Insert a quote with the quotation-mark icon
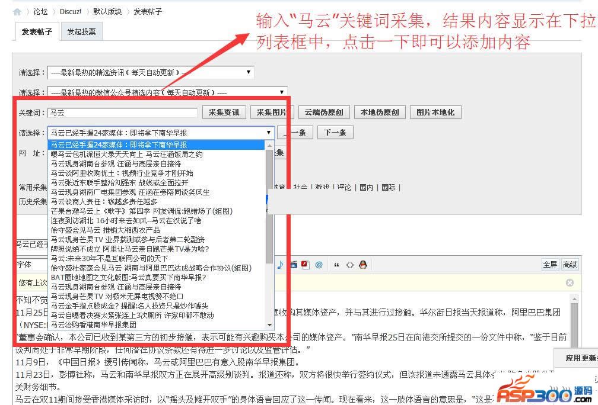 point(336,265)
